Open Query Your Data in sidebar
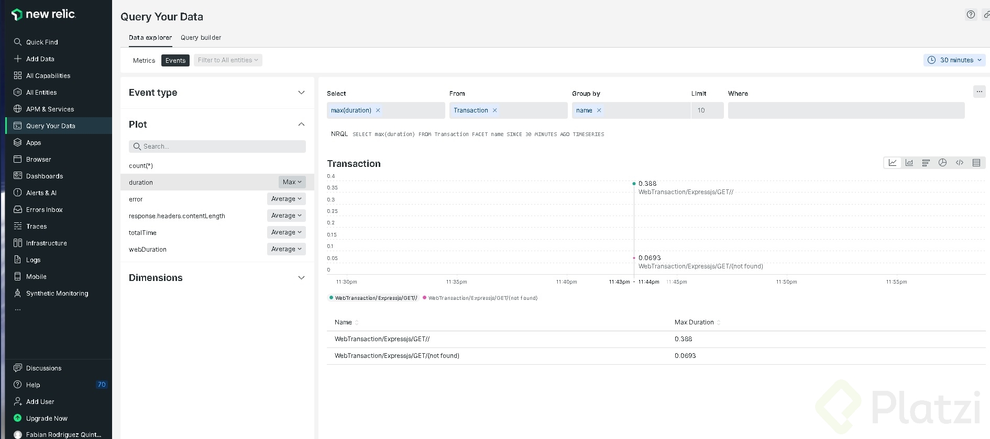 click(x=58, y=126)
